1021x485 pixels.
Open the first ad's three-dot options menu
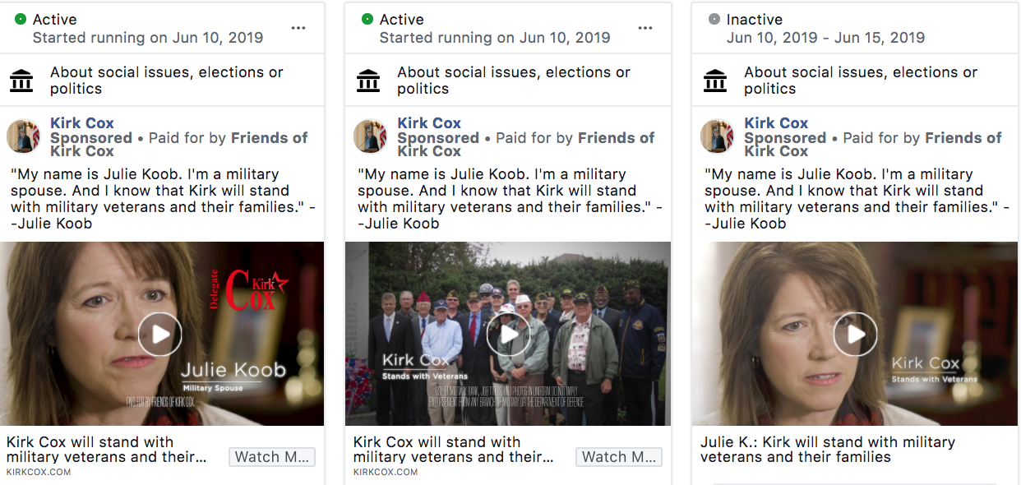[298, 28]
